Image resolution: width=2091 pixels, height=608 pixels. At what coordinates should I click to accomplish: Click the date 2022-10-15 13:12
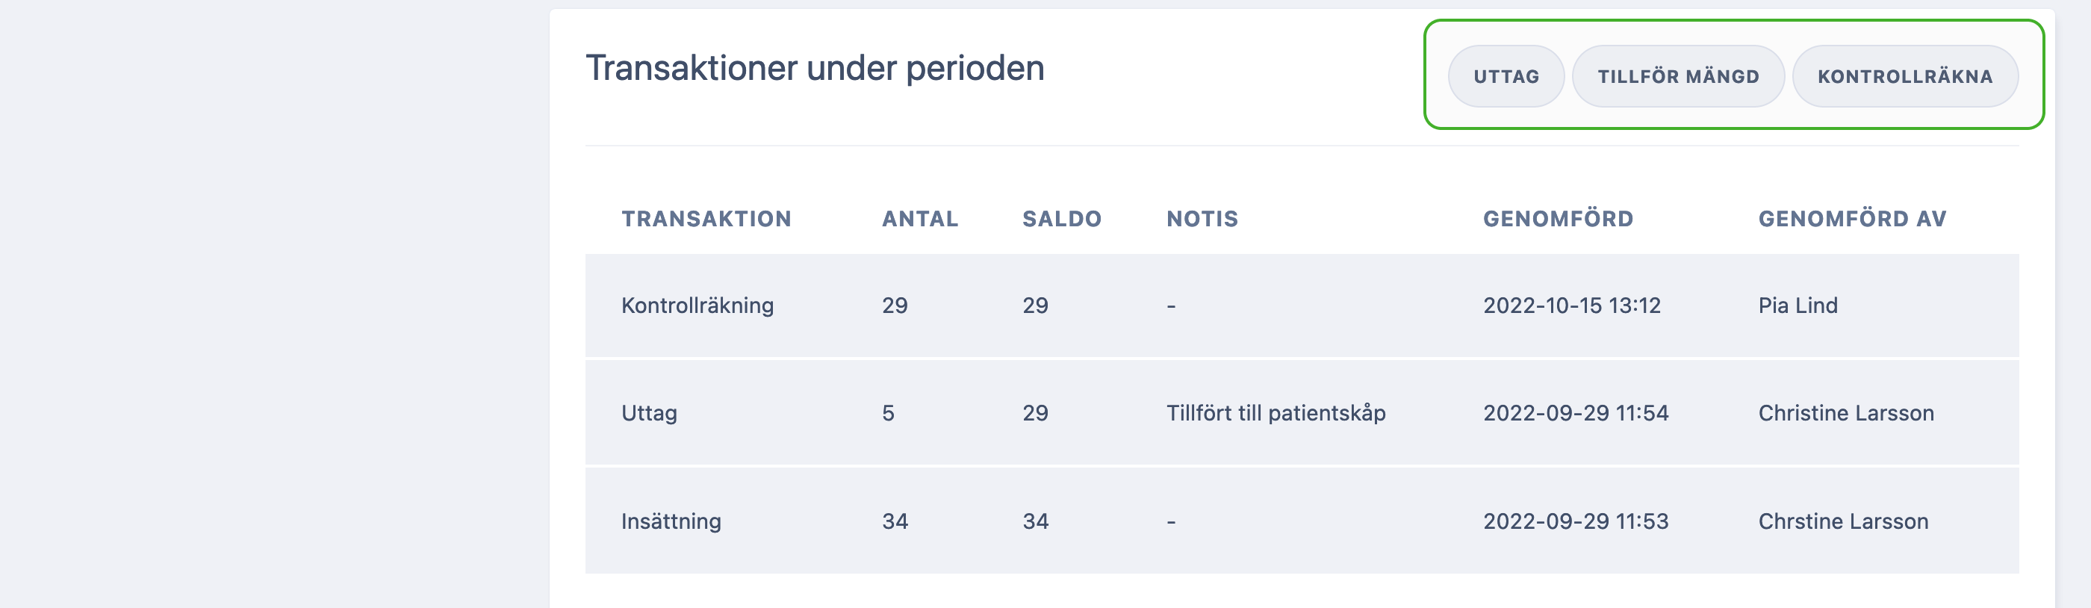click(1571, 305)
